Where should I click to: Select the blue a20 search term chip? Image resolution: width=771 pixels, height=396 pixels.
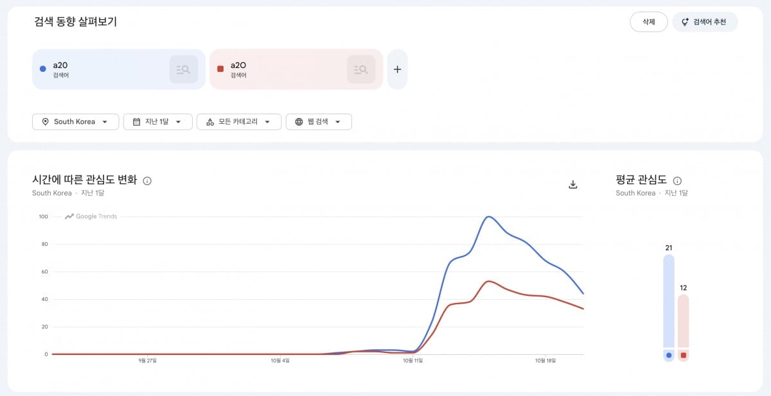click(x=119, y=69)
